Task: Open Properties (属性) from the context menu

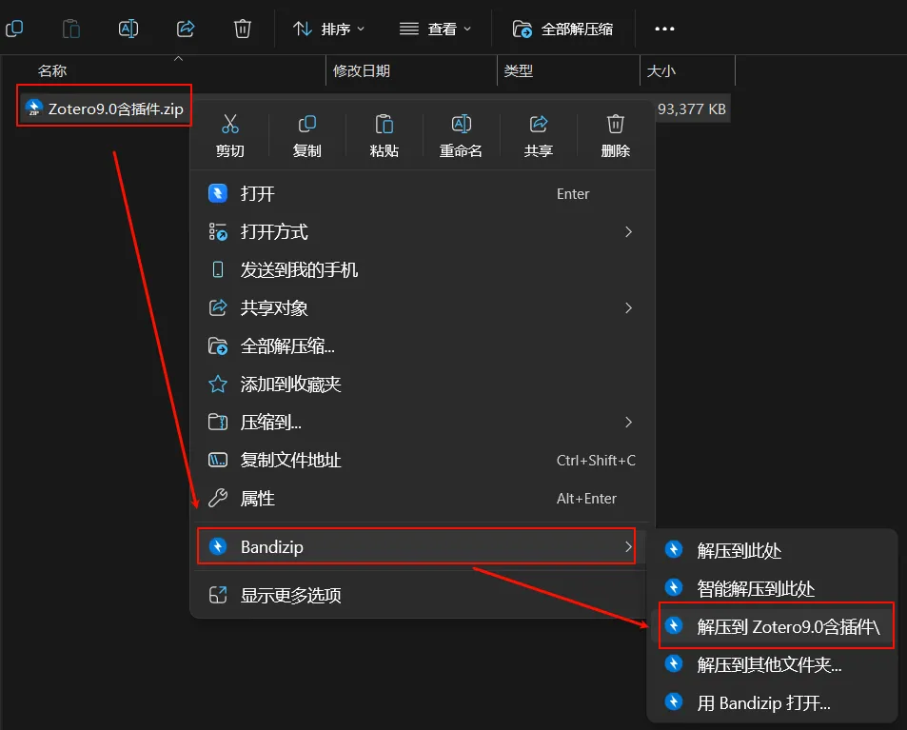Action: pos(423,498)
